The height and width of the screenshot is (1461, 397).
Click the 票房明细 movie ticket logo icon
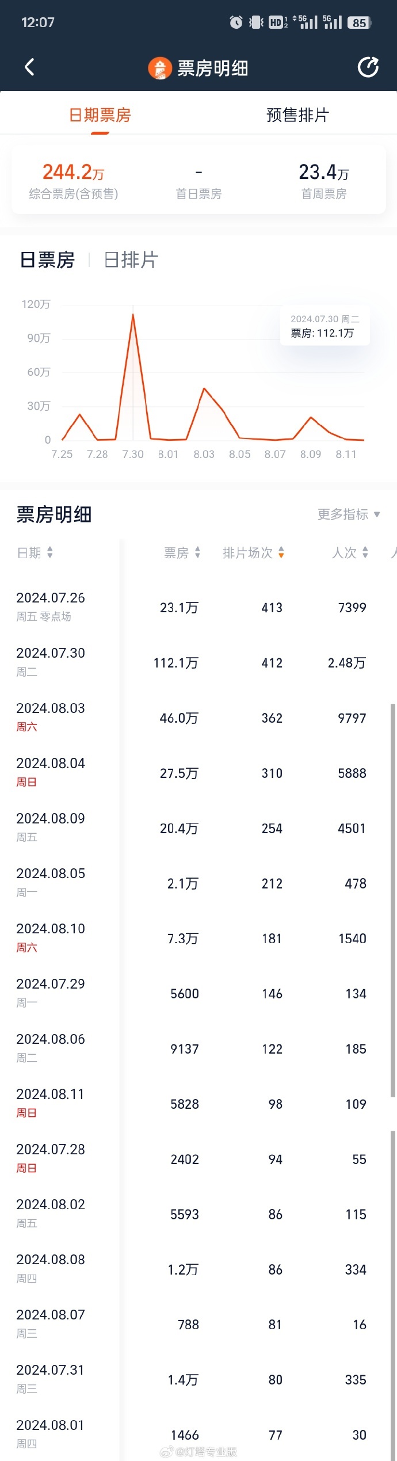(159, 67)
